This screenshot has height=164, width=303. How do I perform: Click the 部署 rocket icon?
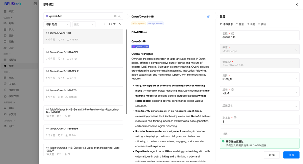(5, 66)
